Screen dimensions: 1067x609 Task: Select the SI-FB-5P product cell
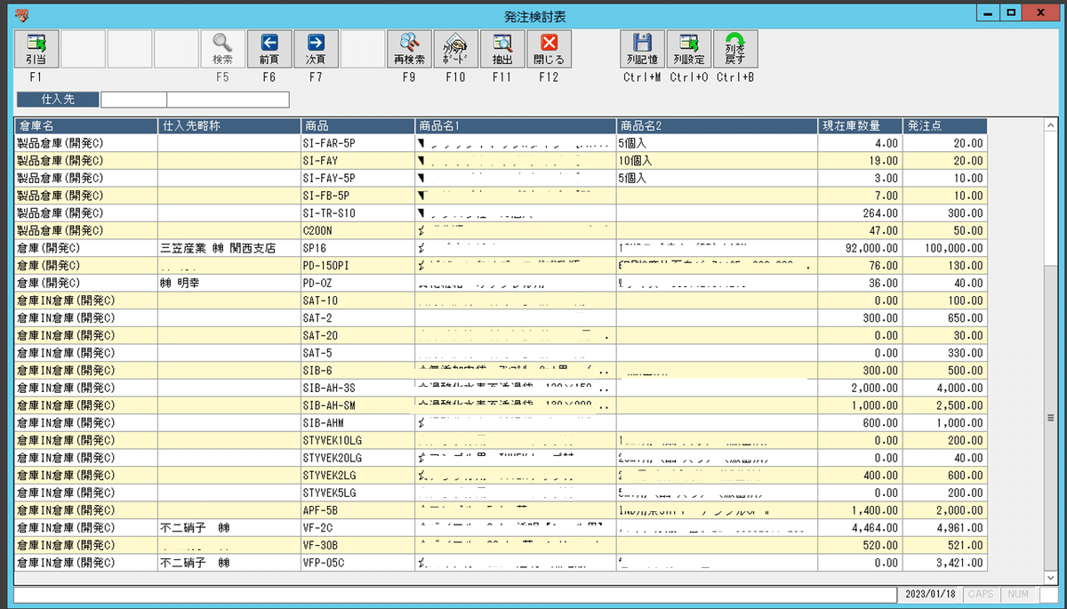357,196
